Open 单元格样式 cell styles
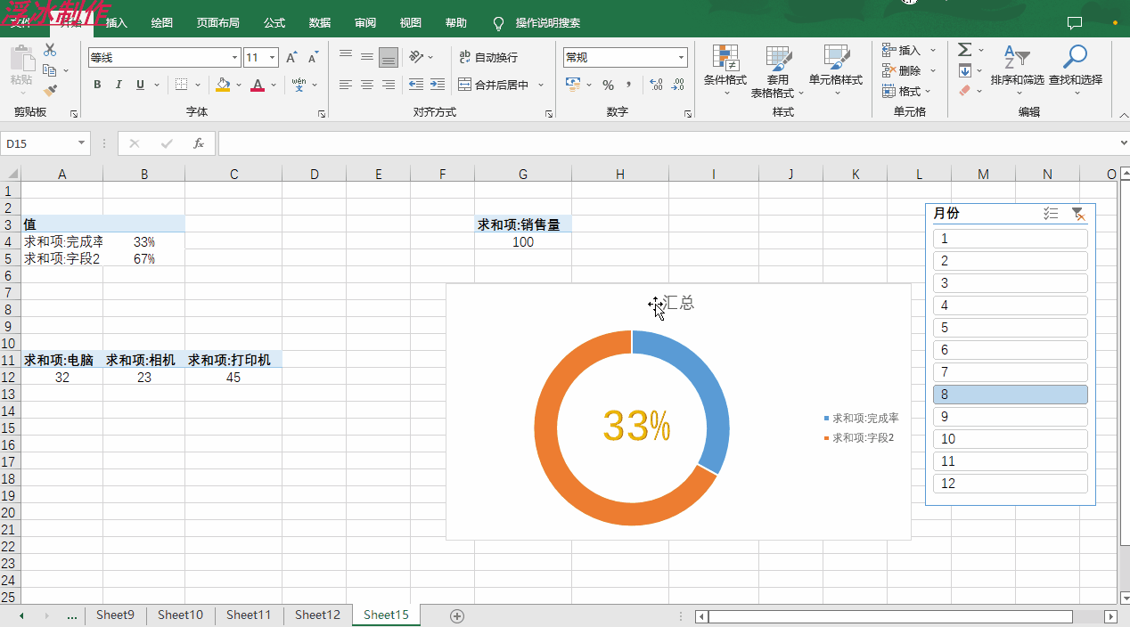Image resolution: width=1130 pixels, height=627 pixels. click(836, 71)
